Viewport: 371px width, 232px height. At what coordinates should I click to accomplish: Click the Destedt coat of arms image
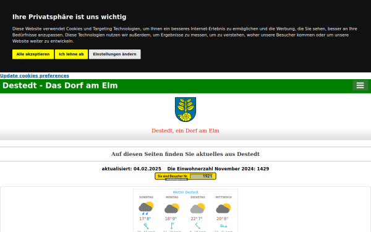pos(185,110)
